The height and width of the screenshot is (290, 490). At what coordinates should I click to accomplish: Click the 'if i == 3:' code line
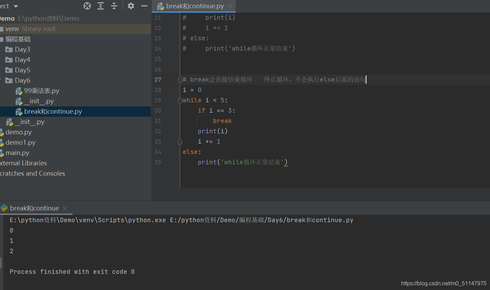click(216, 111)
